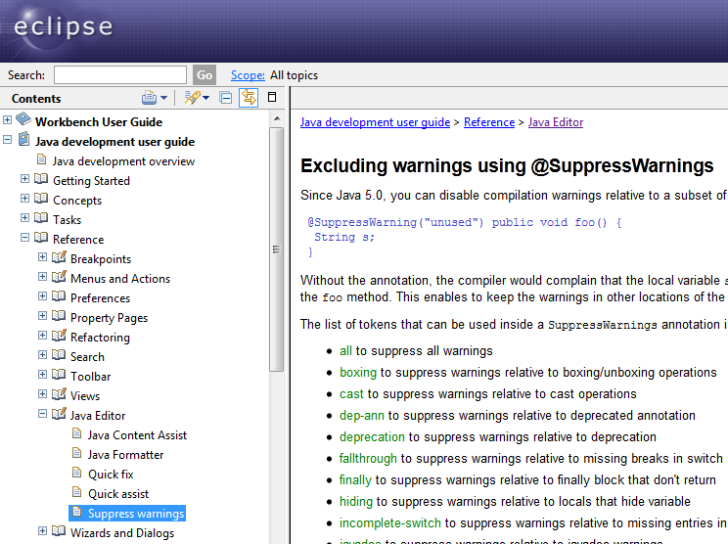
Task: Click the Workbench User Guide book icon
Action: 23,119
